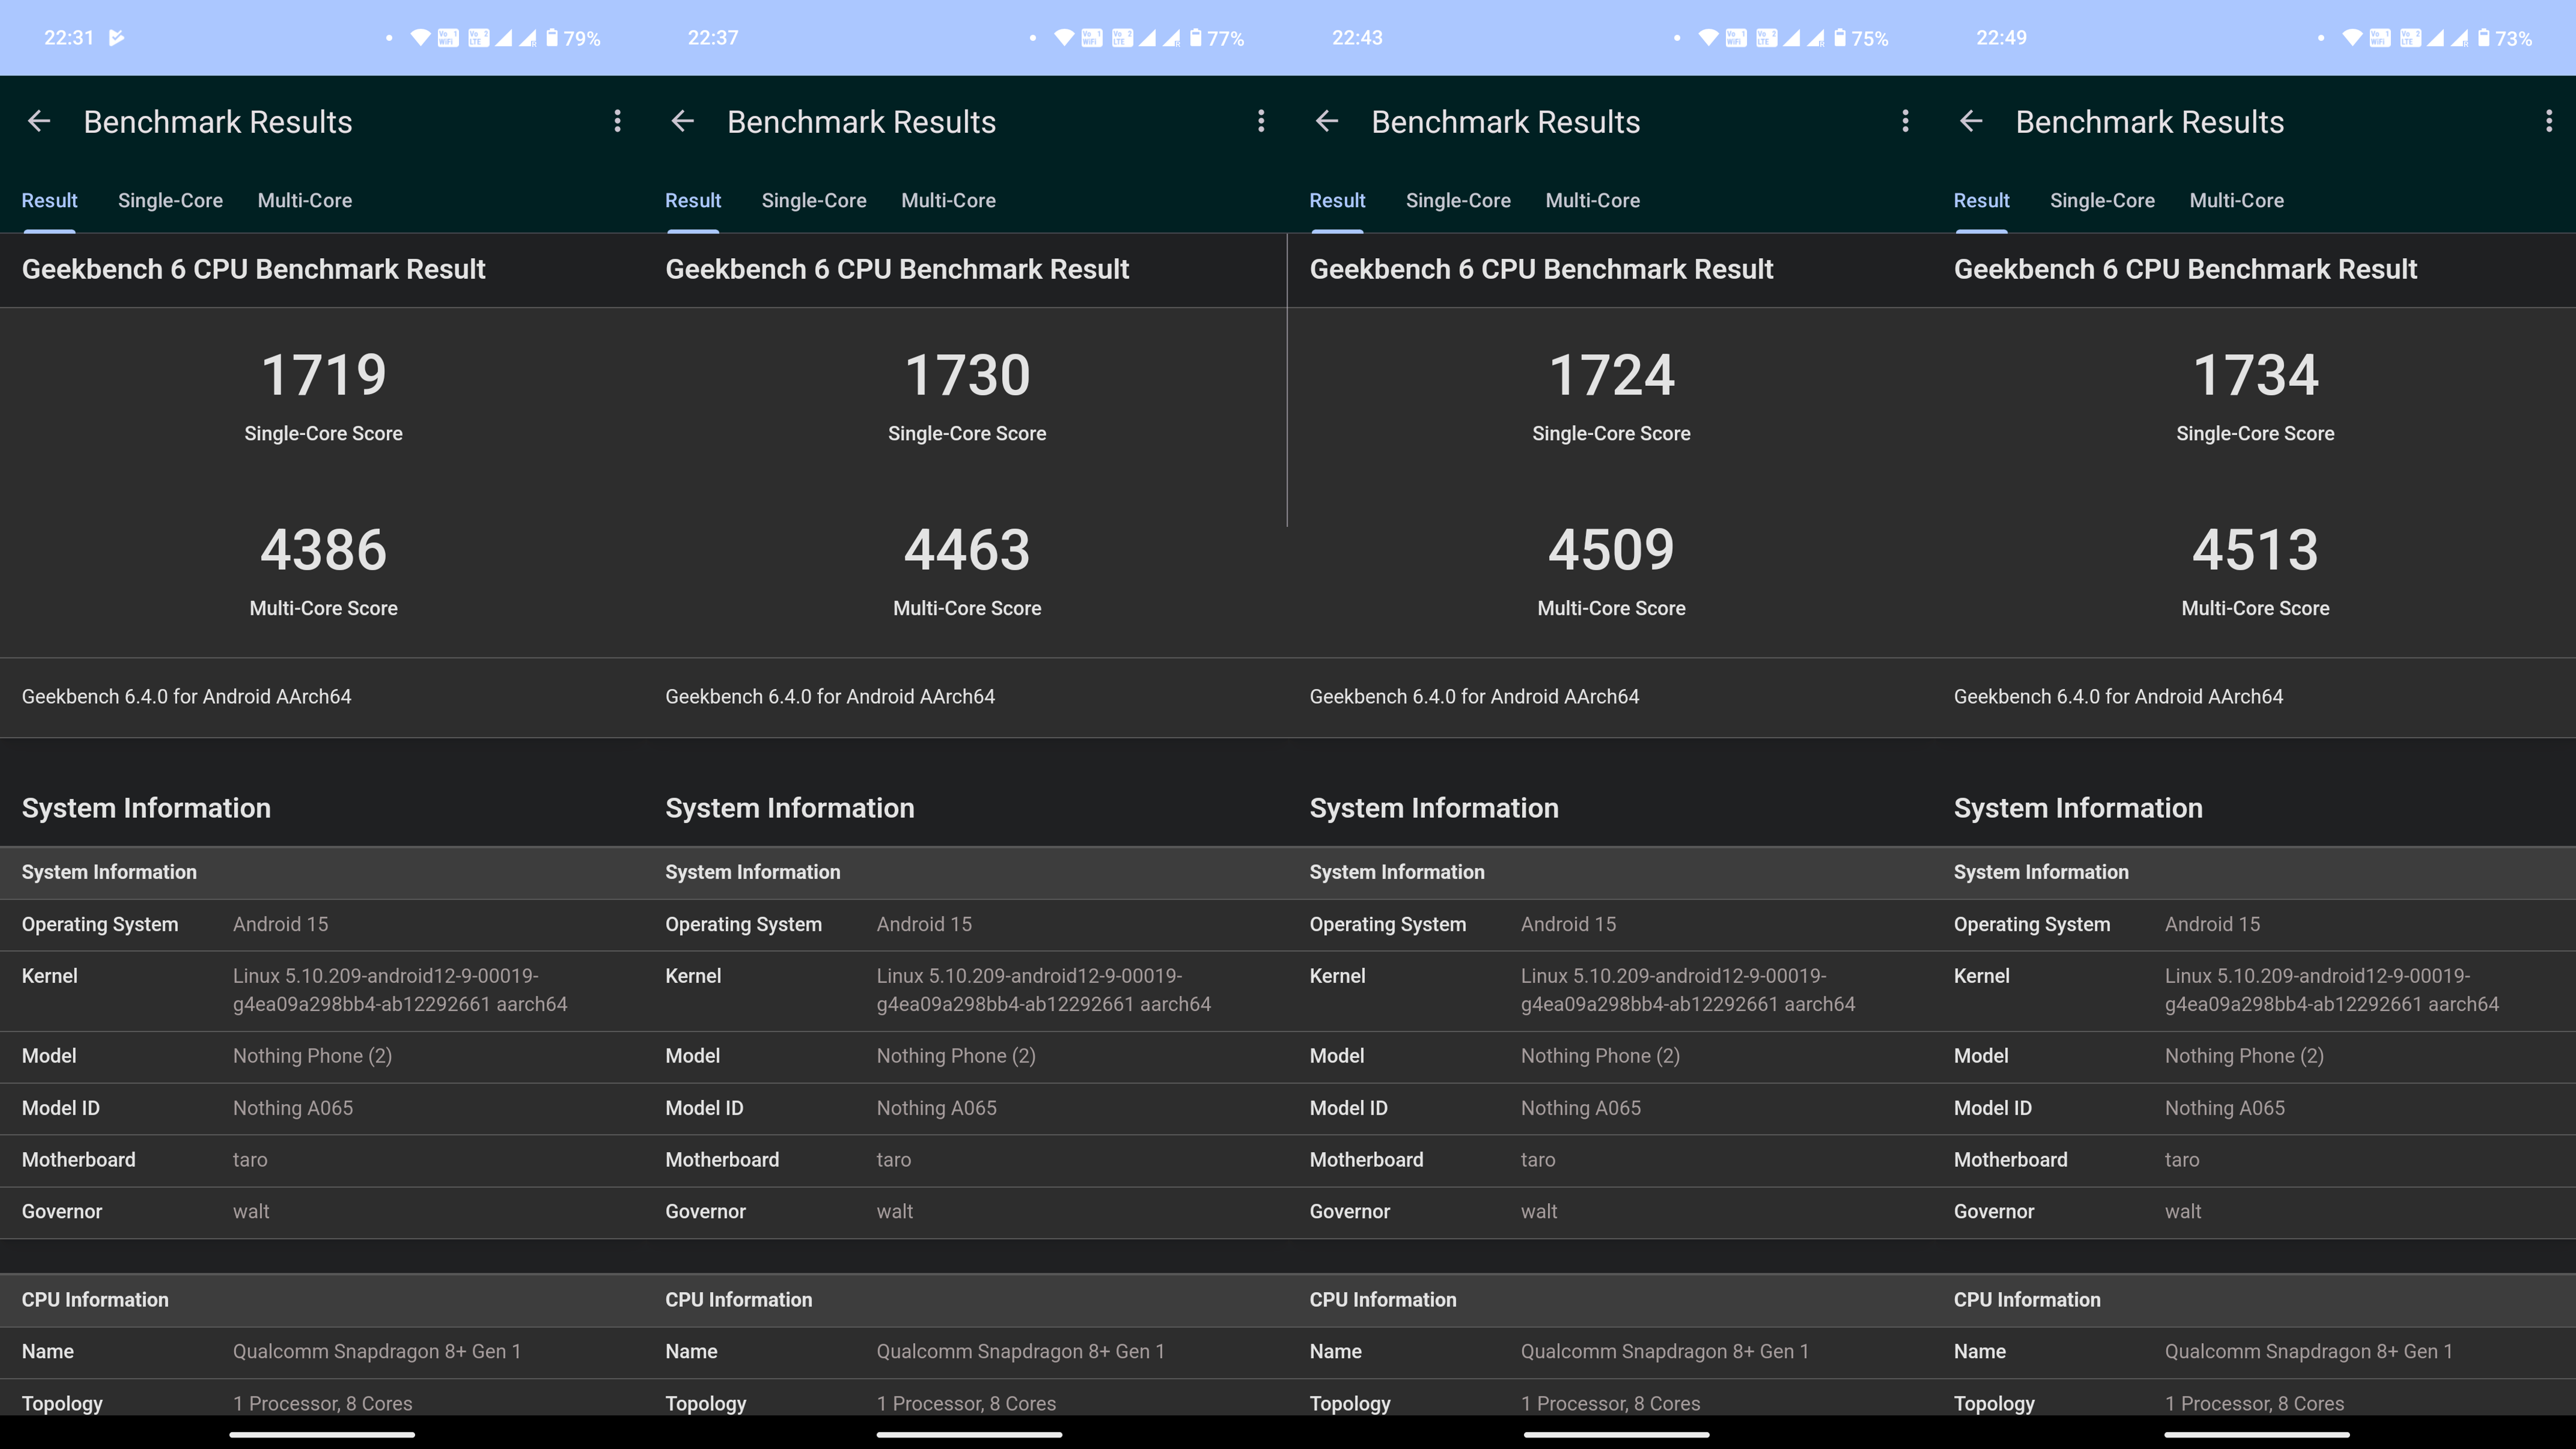Tap the 1719 single-core score

tap(323, 375)
